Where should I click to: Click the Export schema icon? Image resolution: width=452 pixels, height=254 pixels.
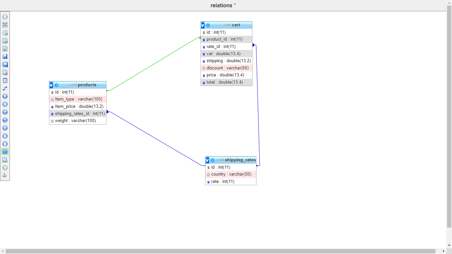point(5,160)
